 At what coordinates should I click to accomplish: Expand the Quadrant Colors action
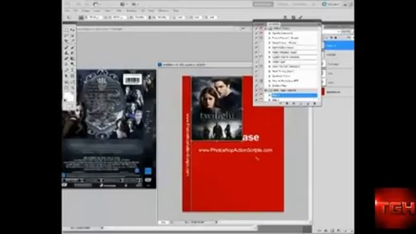coord(269,76)
